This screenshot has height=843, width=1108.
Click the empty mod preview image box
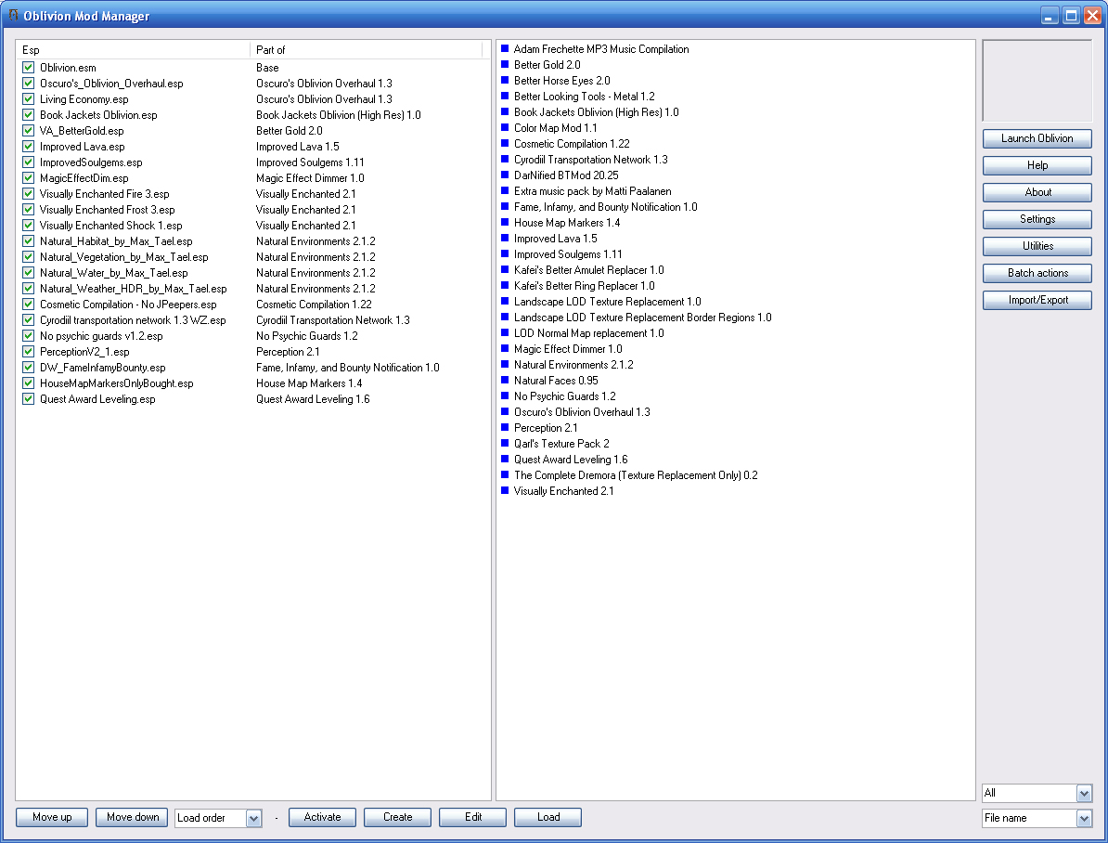click(1037, 81)
